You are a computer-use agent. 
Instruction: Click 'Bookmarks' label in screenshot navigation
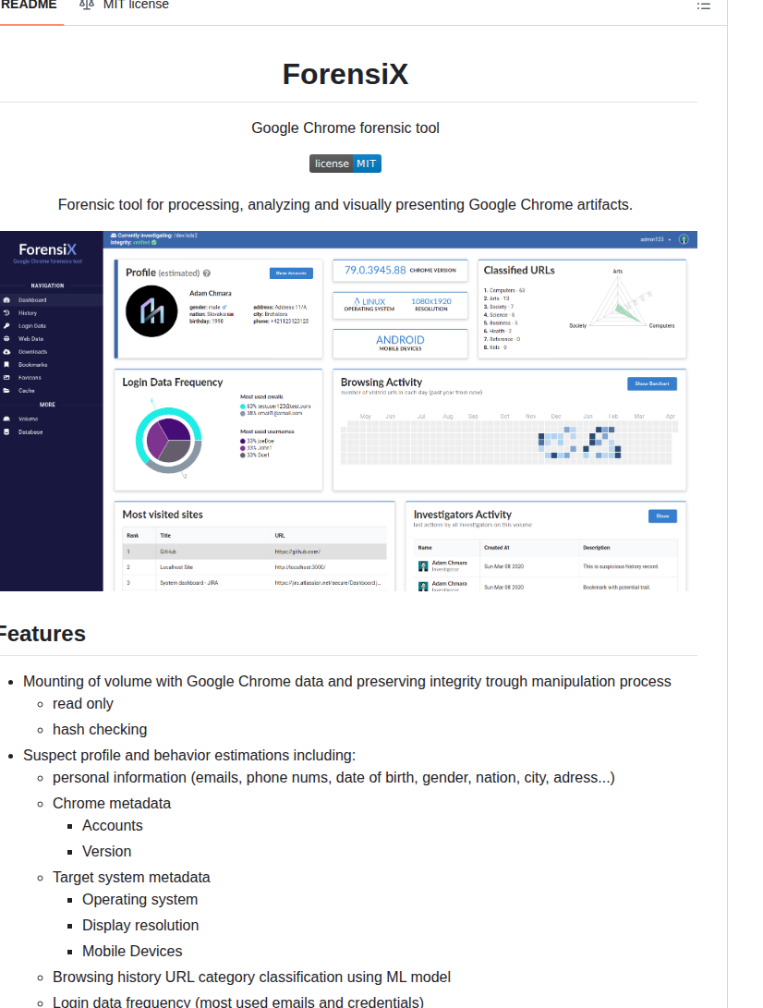(x=32, y=365)
